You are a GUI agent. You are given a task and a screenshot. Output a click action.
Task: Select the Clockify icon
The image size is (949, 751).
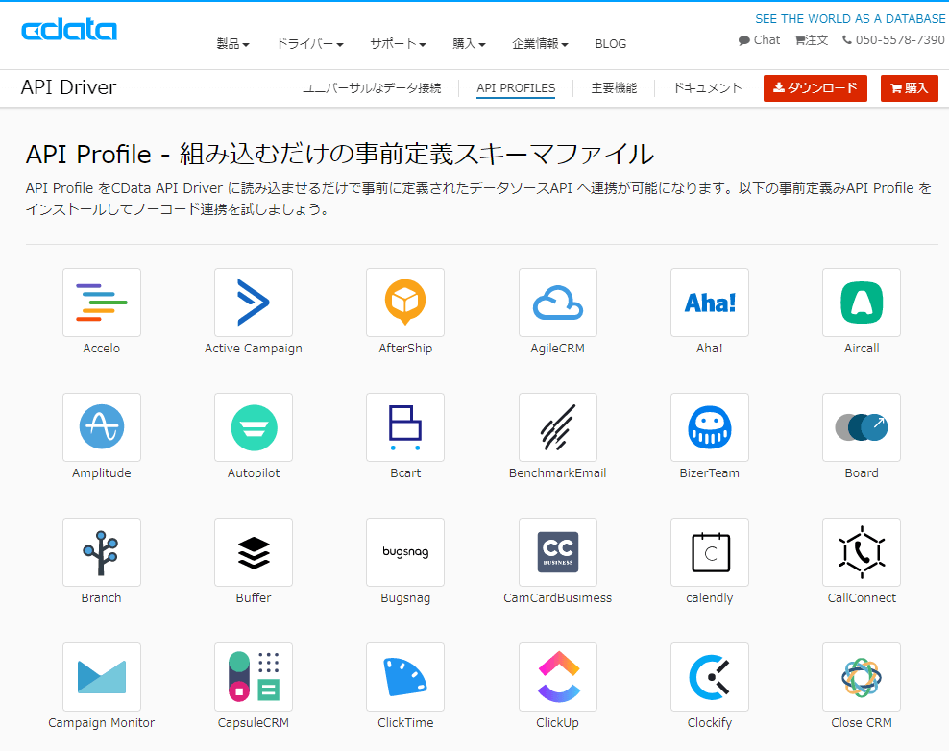coord(710,677)
